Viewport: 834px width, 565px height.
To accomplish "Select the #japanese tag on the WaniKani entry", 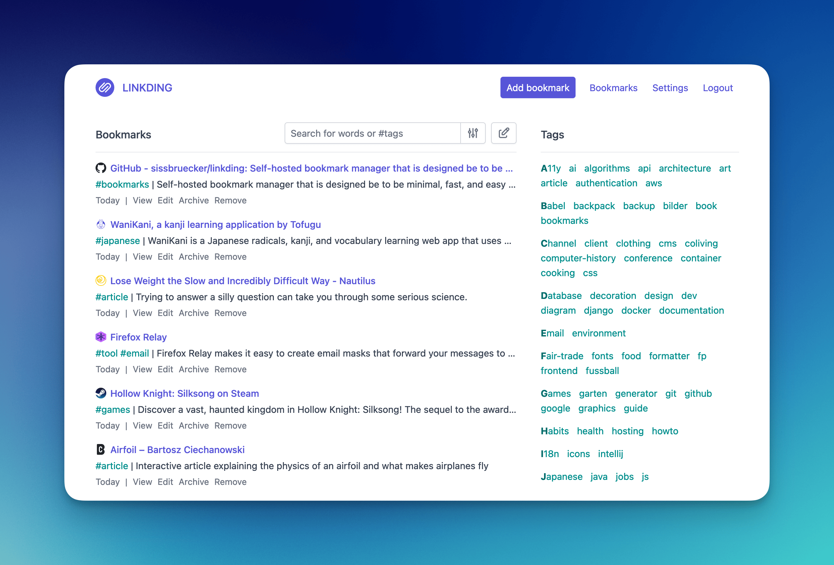I will (117, 241).
